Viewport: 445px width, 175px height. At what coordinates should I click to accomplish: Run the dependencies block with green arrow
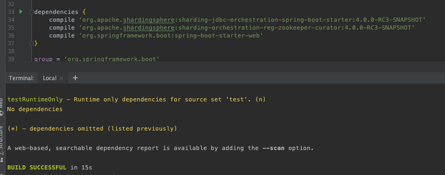(21, 12)
